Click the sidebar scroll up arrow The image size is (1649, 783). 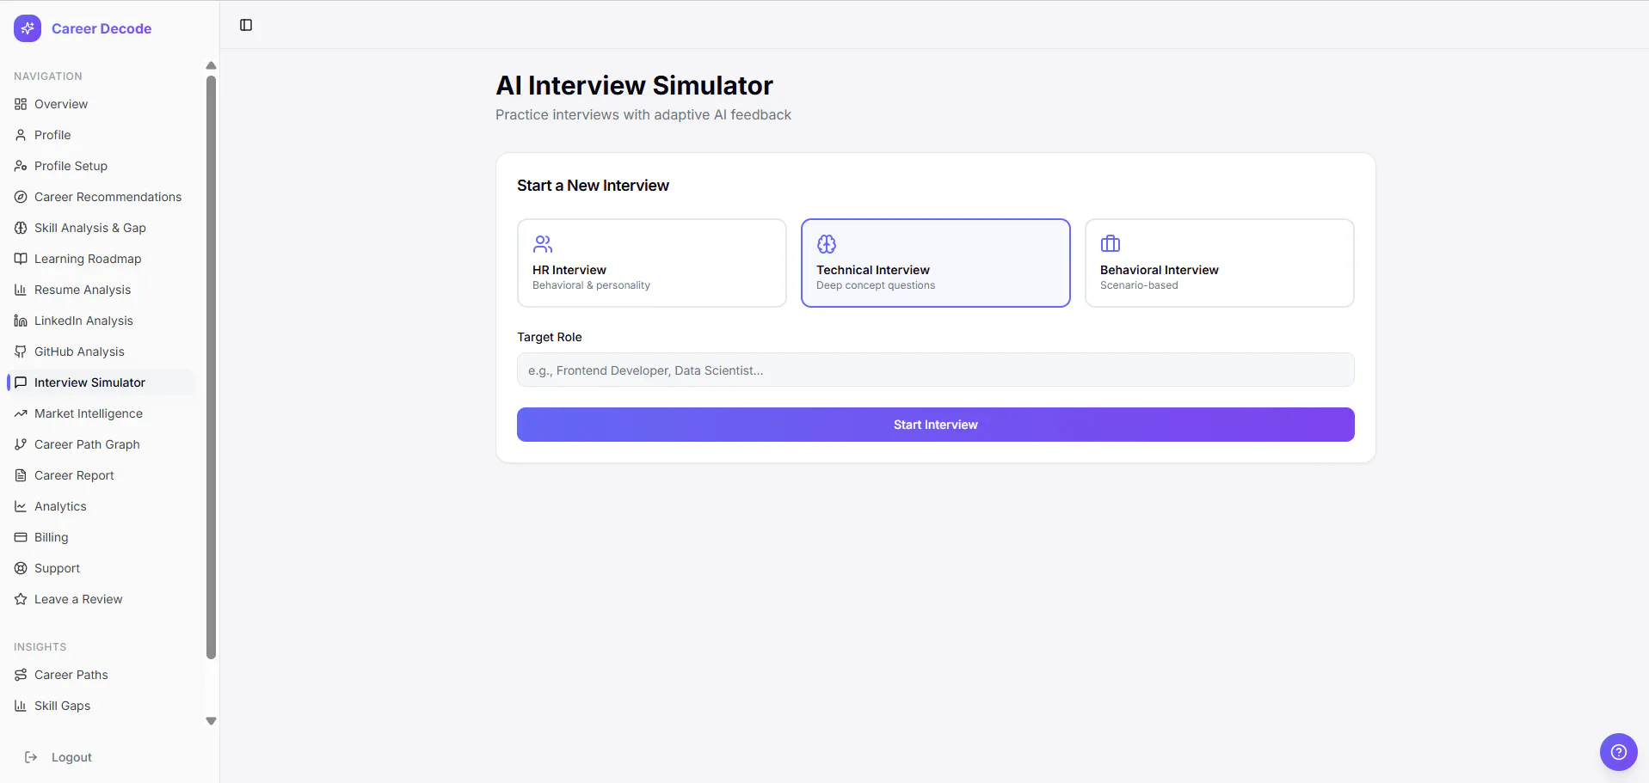[211, 65]
